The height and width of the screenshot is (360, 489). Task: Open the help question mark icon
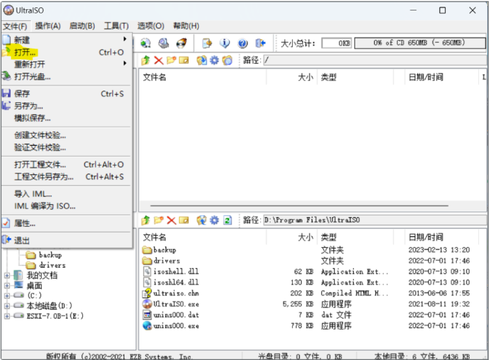241,43
